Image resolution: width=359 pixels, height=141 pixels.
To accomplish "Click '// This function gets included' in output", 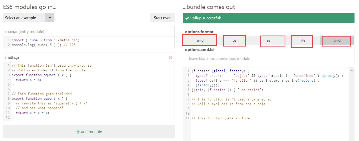I will (221, 118).
